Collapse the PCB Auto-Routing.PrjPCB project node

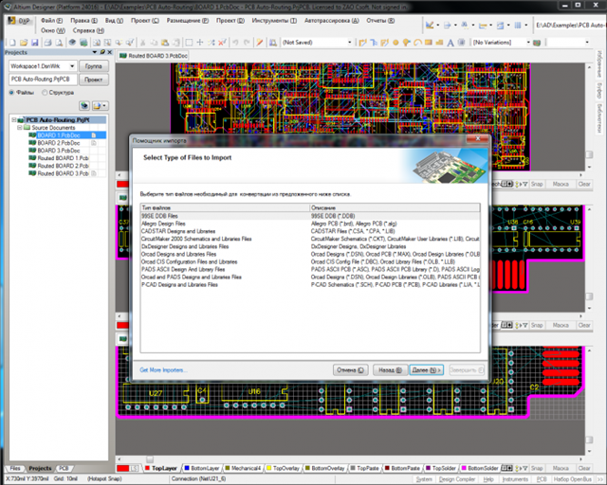pos(14,120)
